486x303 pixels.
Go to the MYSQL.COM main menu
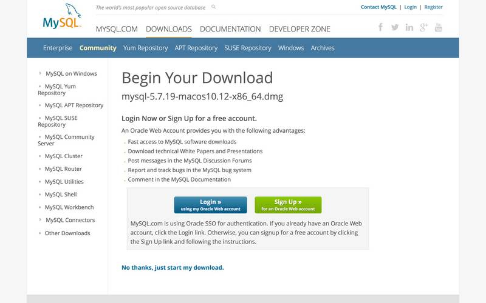point(117,29)
